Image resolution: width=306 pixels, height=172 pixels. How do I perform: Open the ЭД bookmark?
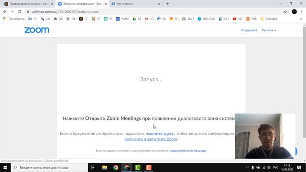tap(58, 19)
